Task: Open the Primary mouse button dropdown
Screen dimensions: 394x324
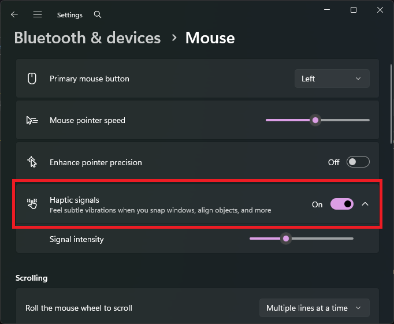Action: tap(332, 79)
